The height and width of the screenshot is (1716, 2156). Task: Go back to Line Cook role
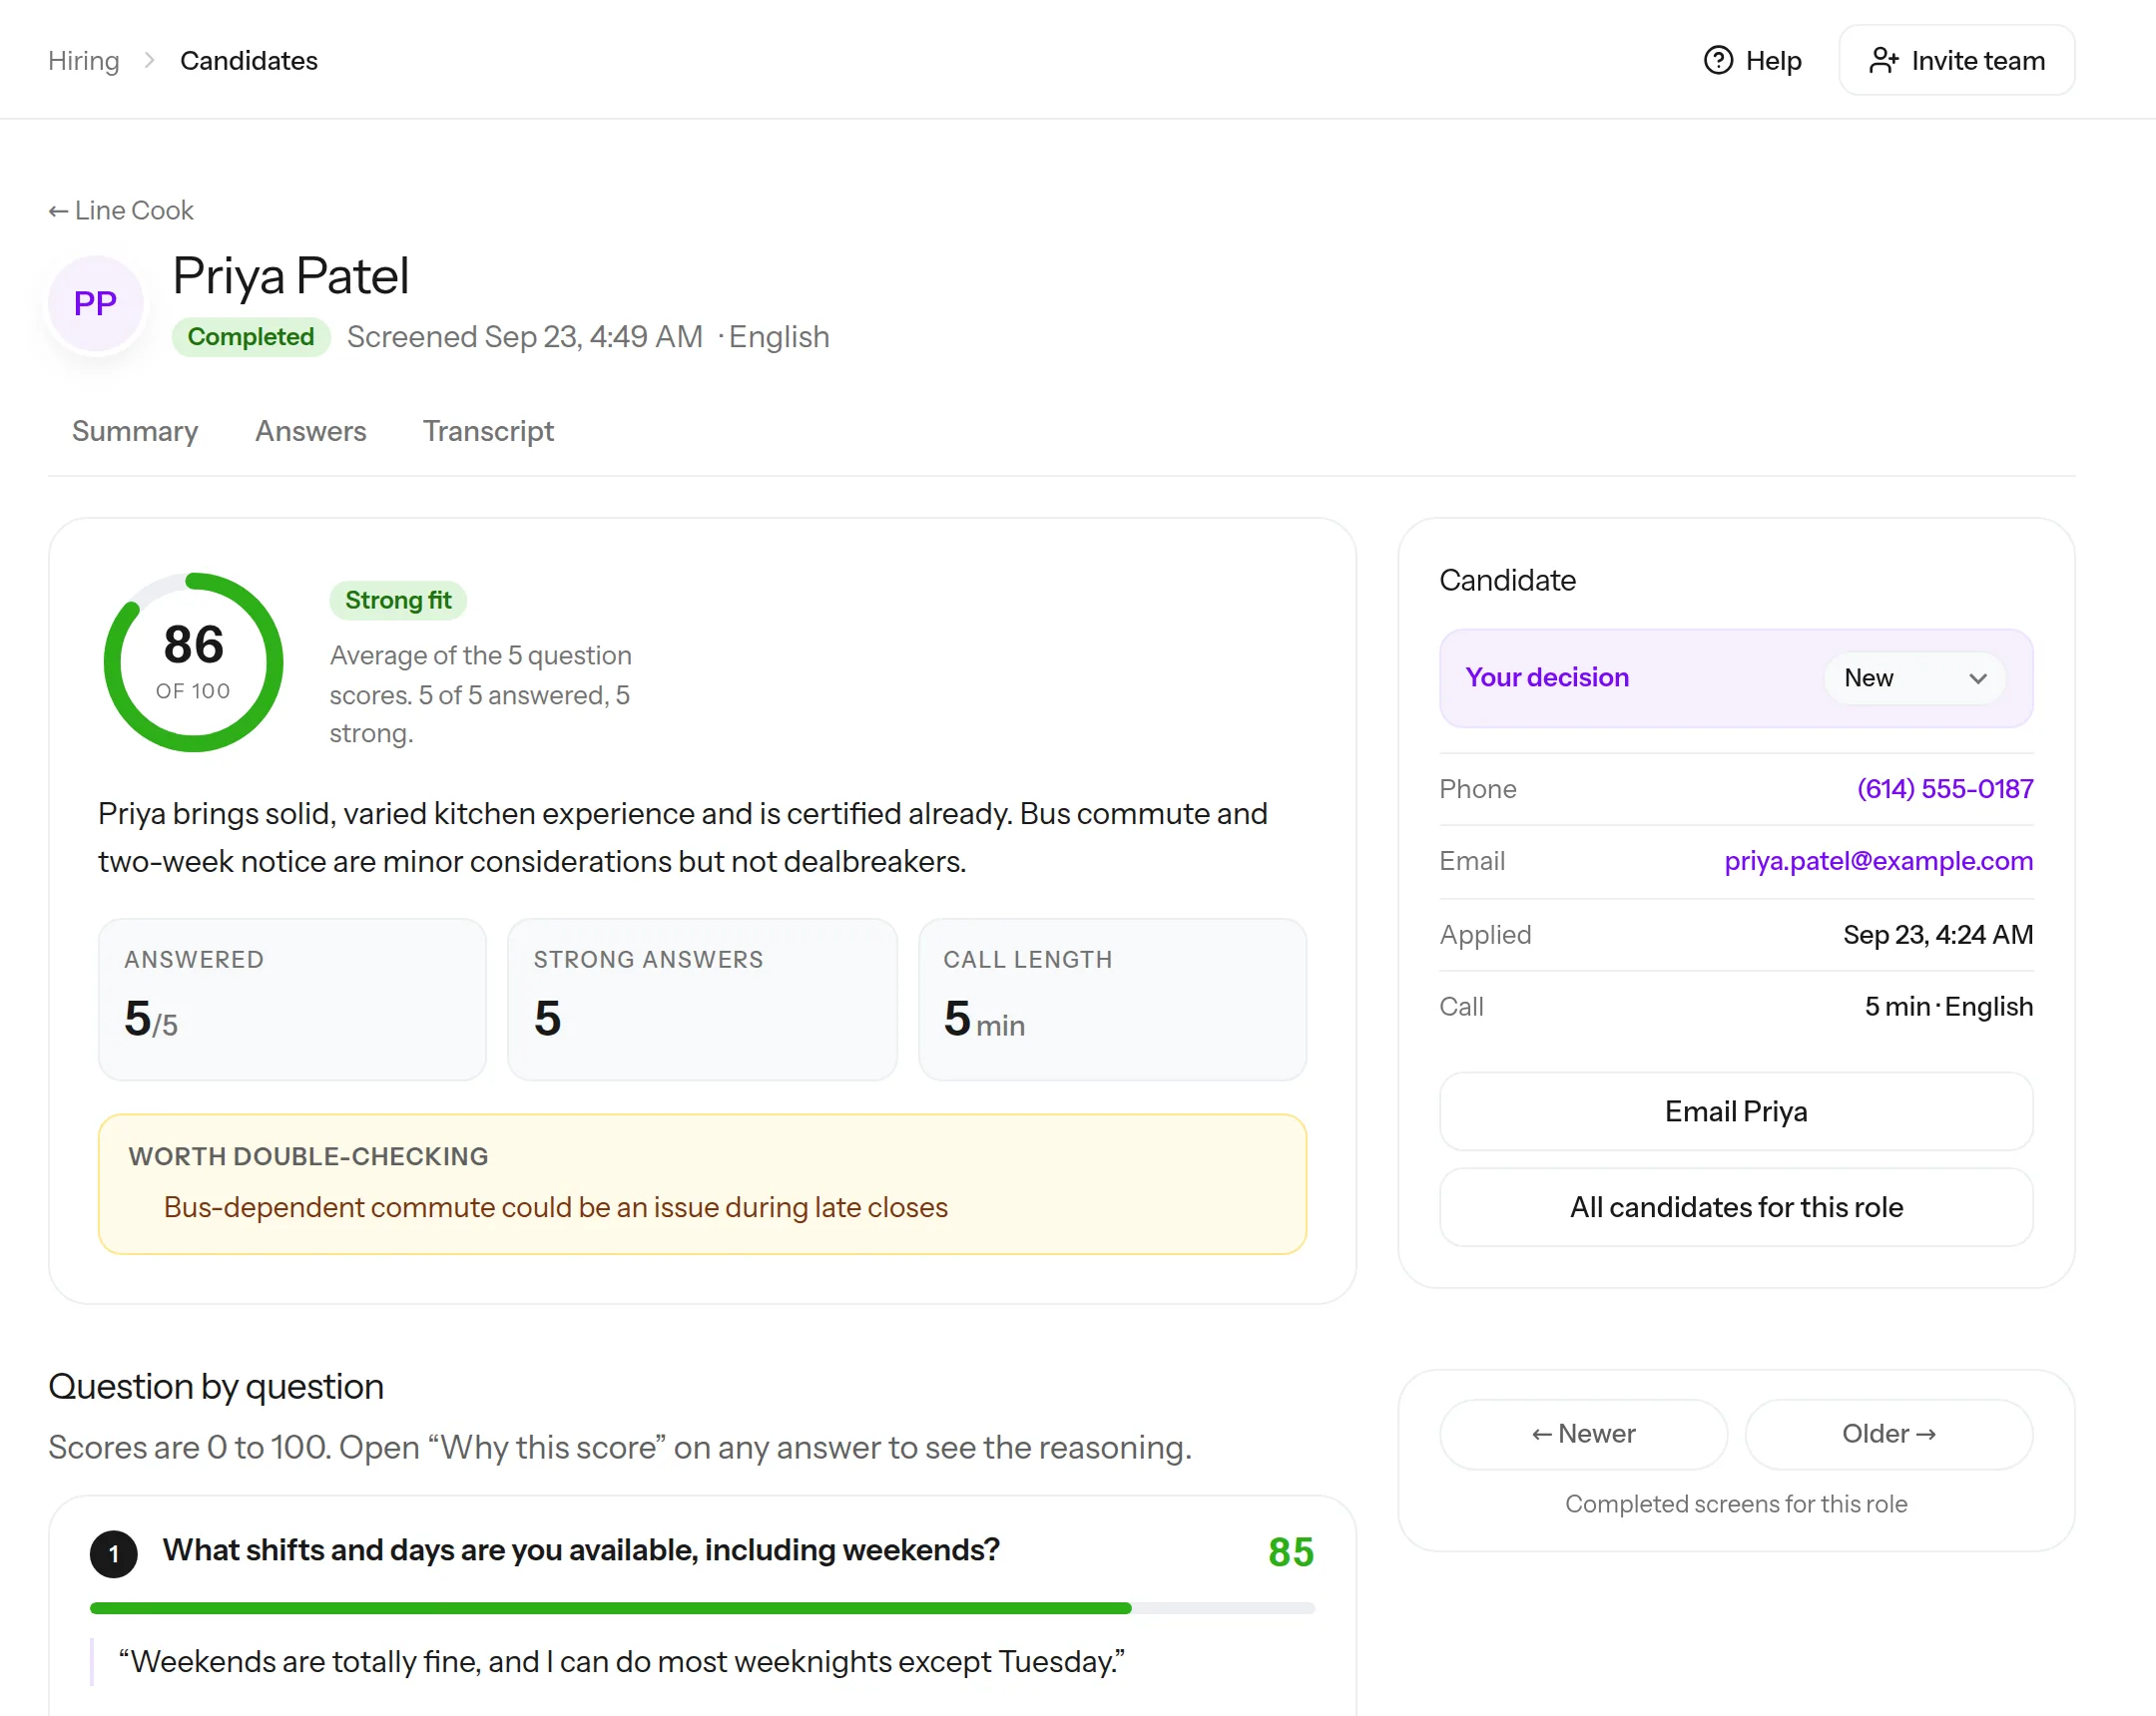(x=121, y=211)
